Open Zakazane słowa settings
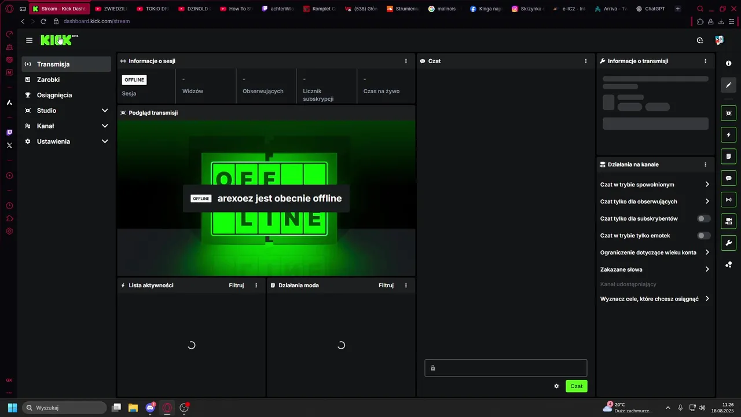The height and width of the screenshot is (417, 741). click(655, 269)
